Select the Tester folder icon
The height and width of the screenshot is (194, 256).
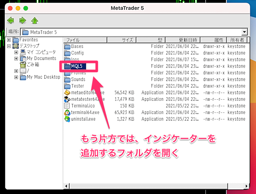tap(67, 86)
